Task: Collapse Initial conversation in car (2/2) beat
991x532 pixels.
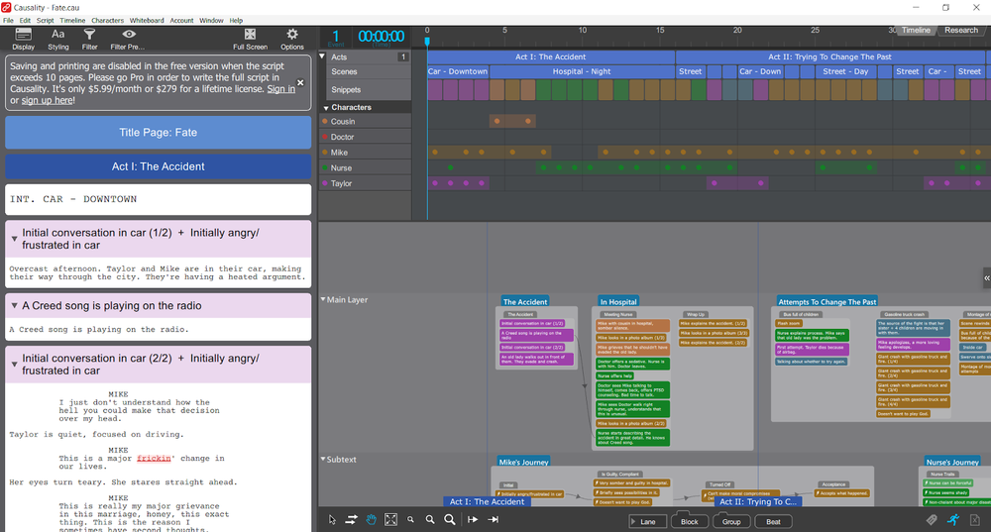Action: 14,365
